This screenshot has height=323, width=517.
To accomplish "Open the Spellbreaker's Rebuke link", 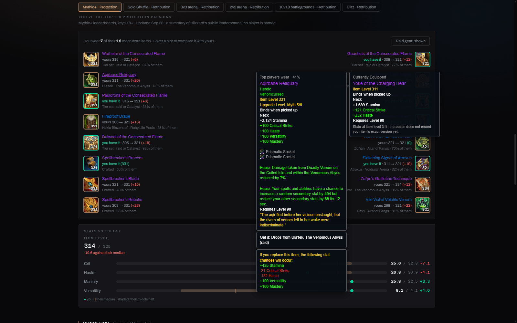I will pyautogui.click(x=122, y=200).
